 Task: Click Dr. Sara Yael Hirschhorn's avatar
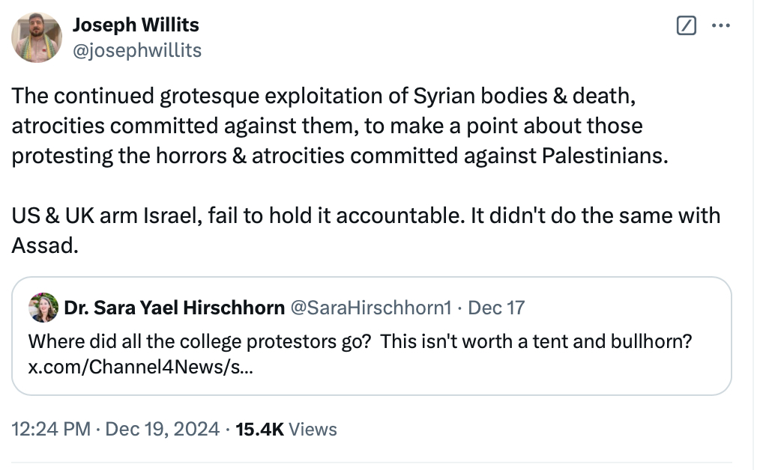pos(43,308)
